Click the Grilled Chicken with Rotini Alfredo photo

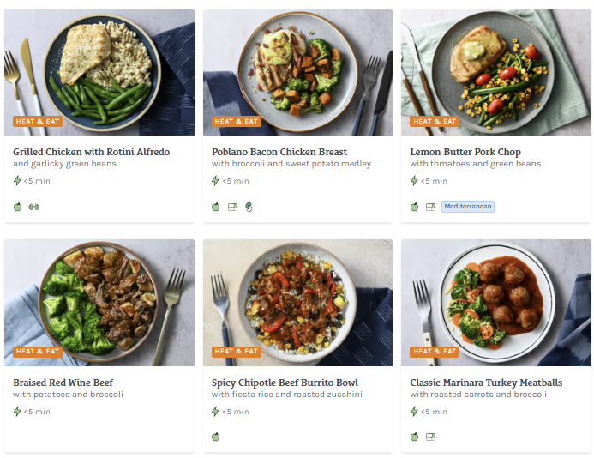(99, 69)
